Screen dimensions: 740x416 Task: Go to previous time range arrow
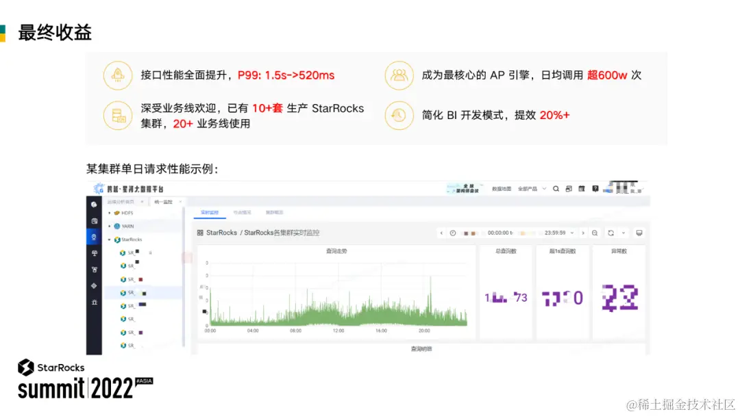tap(441, 233)
